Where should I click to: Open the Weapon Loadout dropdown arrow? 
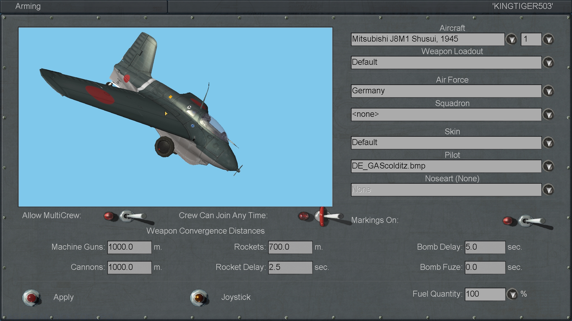pos(548,62)
